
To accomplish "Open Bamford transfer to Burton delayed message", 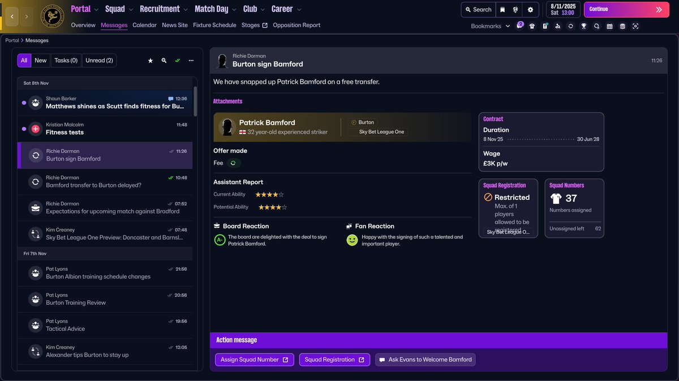I will pos(105,181).
